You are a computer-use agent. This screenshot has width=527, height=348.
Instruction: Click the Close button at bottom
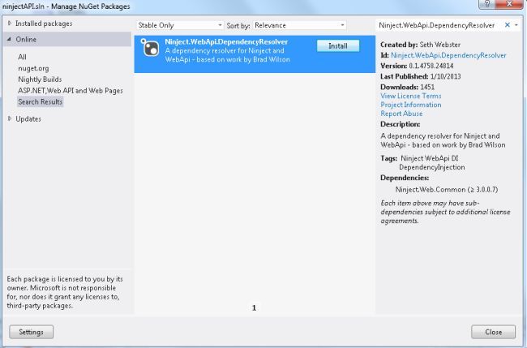tap(493, 332)
